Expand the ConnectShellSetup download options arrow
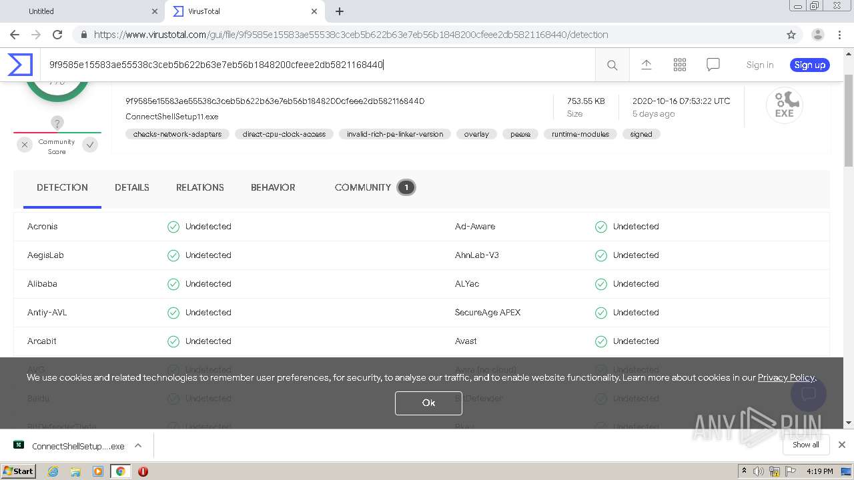 (x=138, y=445)
